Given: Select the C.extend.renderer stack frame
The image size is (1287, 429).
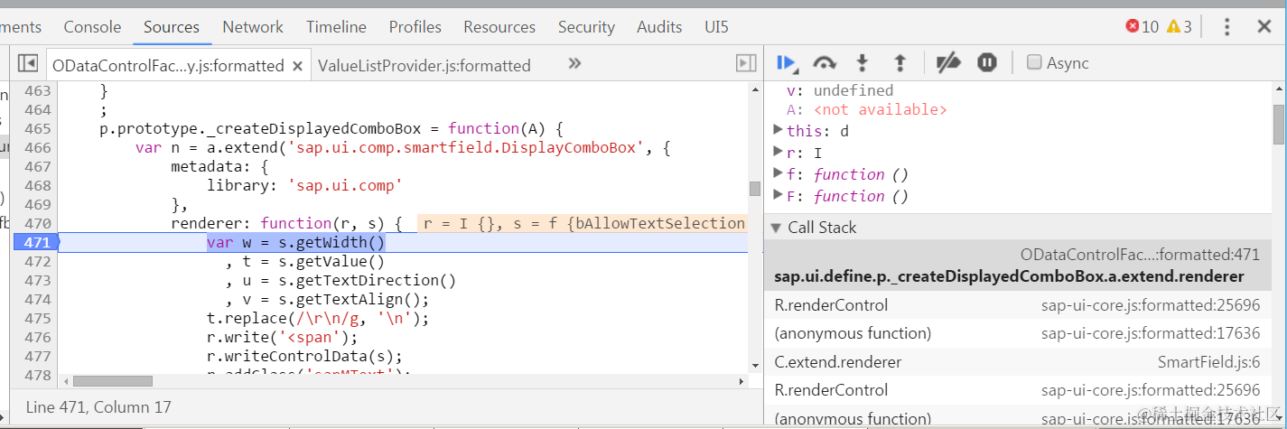Looking at the screenshot, I should point(1017,362).
